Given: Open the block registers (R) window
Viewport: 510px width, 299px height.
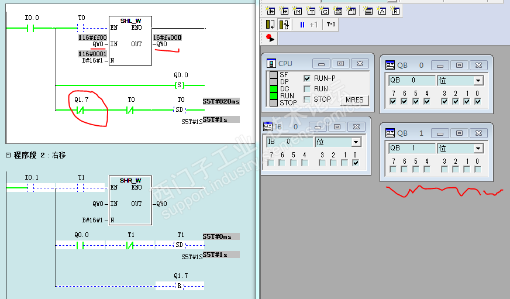Looking at the screenshot, I should coord(395,11).
